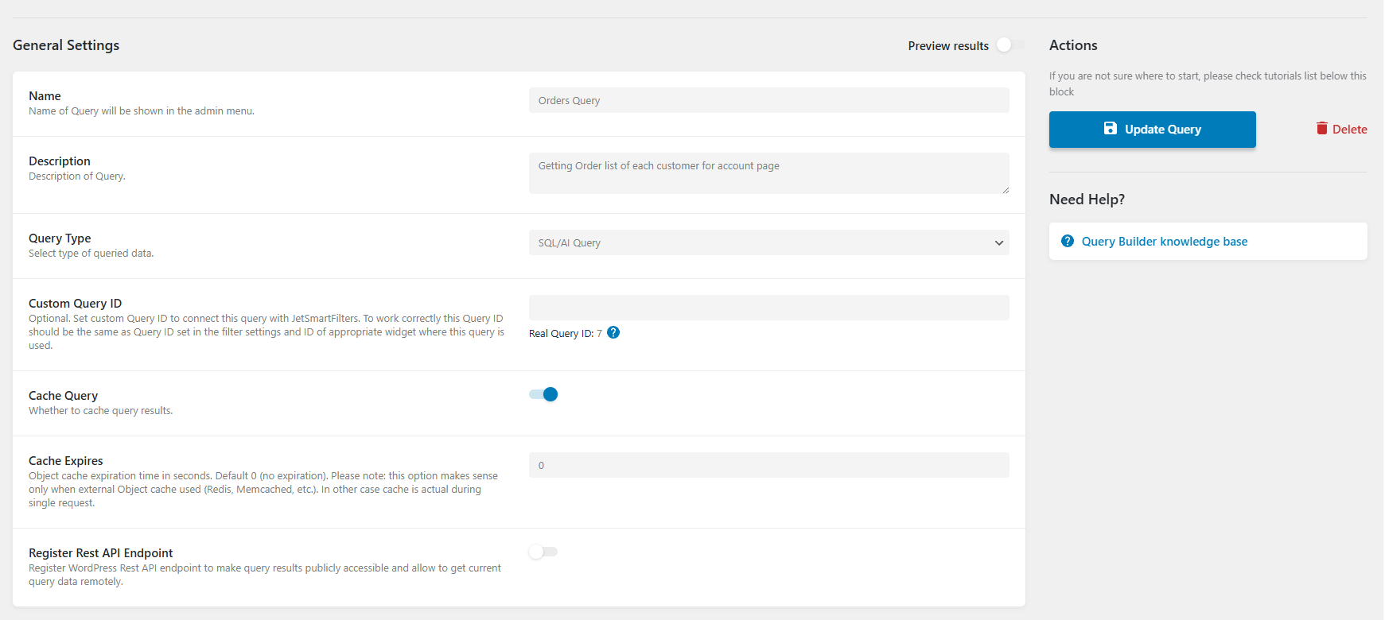Click the Cache Expires seconds field

coord(768,466)
